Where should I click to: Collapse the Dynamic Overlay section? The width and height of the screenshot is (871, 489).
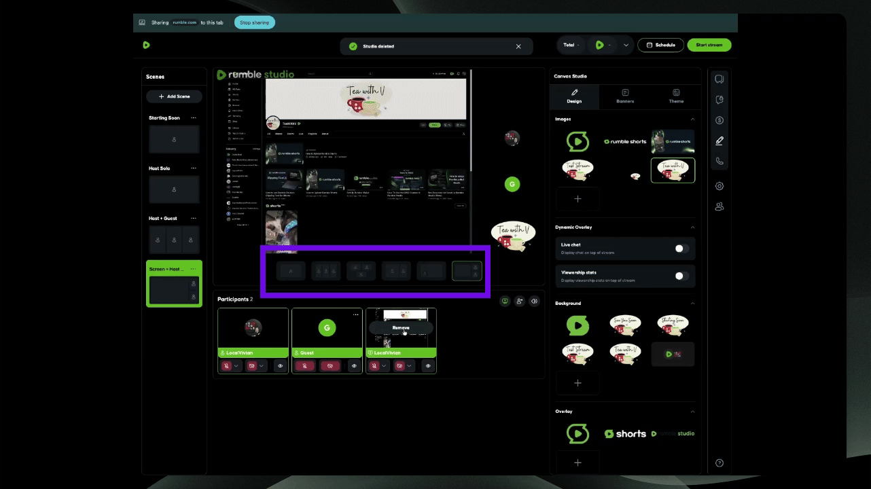click(692, 227)
